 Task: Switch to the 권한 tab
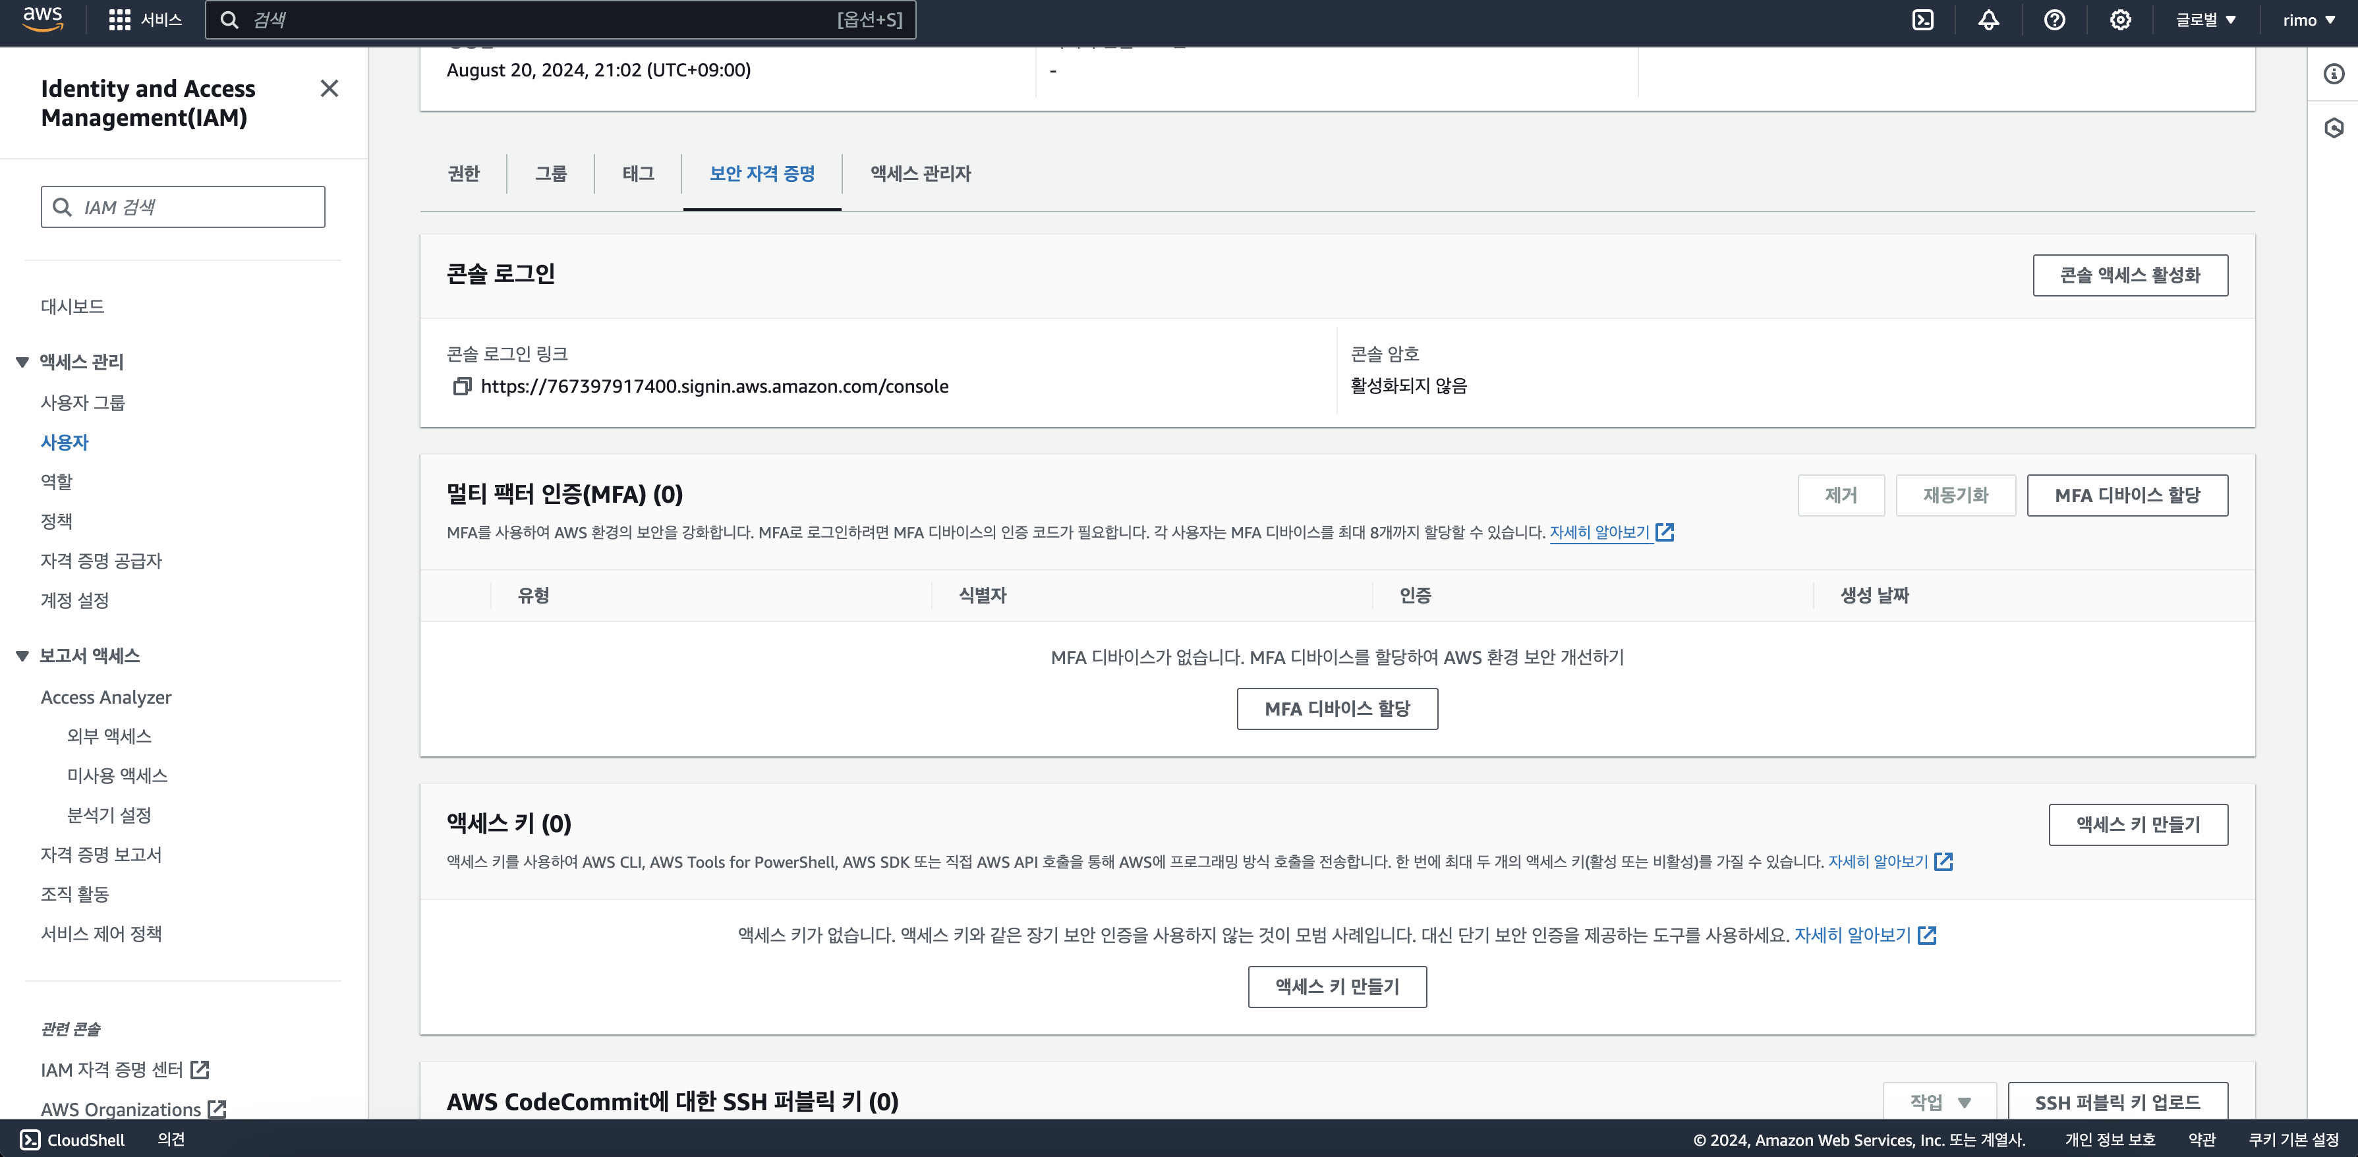[x=463, y=173]
